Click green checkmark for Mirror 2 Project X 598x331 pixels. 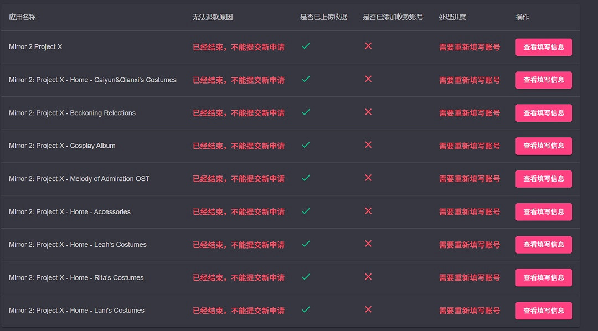click(306, 46)
